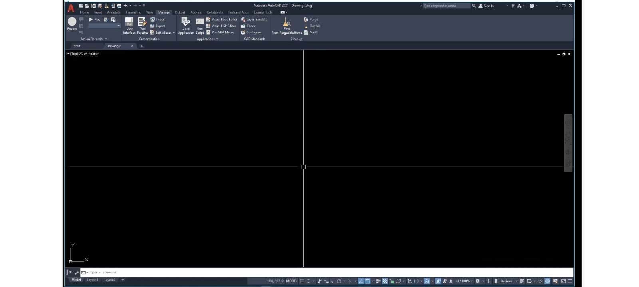Click the Customize wrench icon by the command line
Image resolution: width=639 pixels, height=287 pixels.
click(77, 273)
